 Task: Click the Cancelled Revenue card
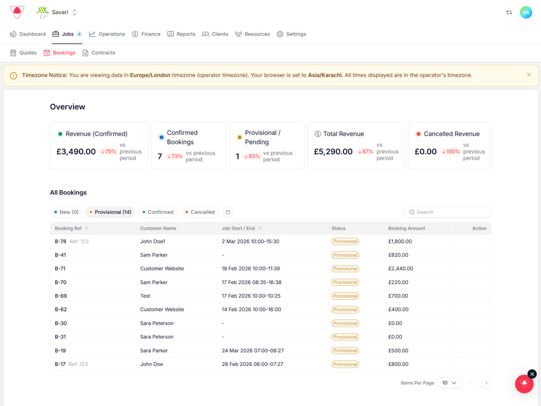(x=450, y=145)
